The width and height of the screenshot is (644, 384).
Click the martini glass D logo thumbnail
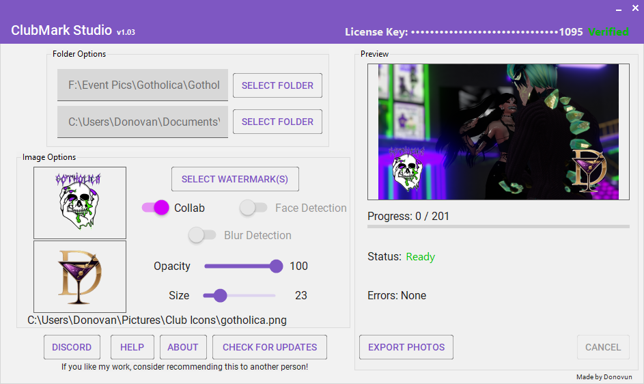(80, 277)
